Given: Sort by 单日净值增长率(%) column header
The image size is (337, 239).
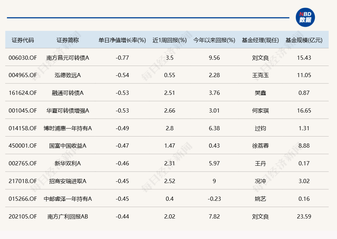Looking at the screenshot, I should (122, 40).
